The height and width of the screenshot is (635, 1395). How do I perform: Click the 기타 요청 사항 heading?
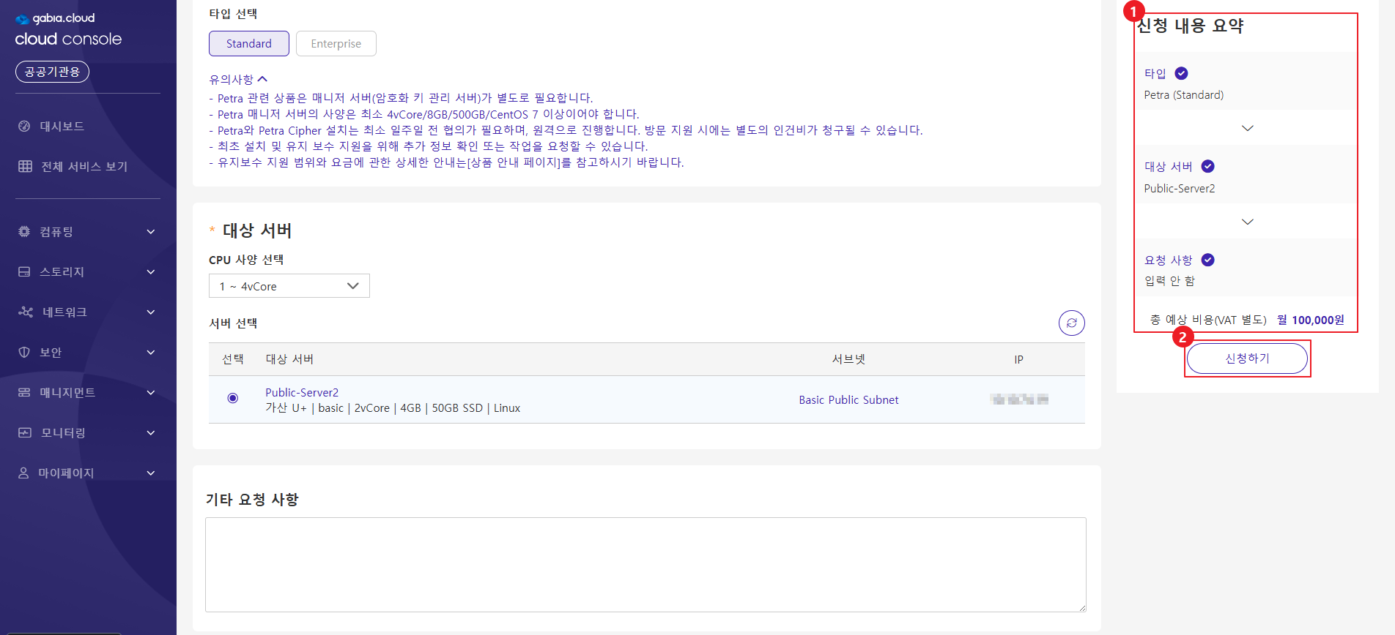tap(252, 500)
